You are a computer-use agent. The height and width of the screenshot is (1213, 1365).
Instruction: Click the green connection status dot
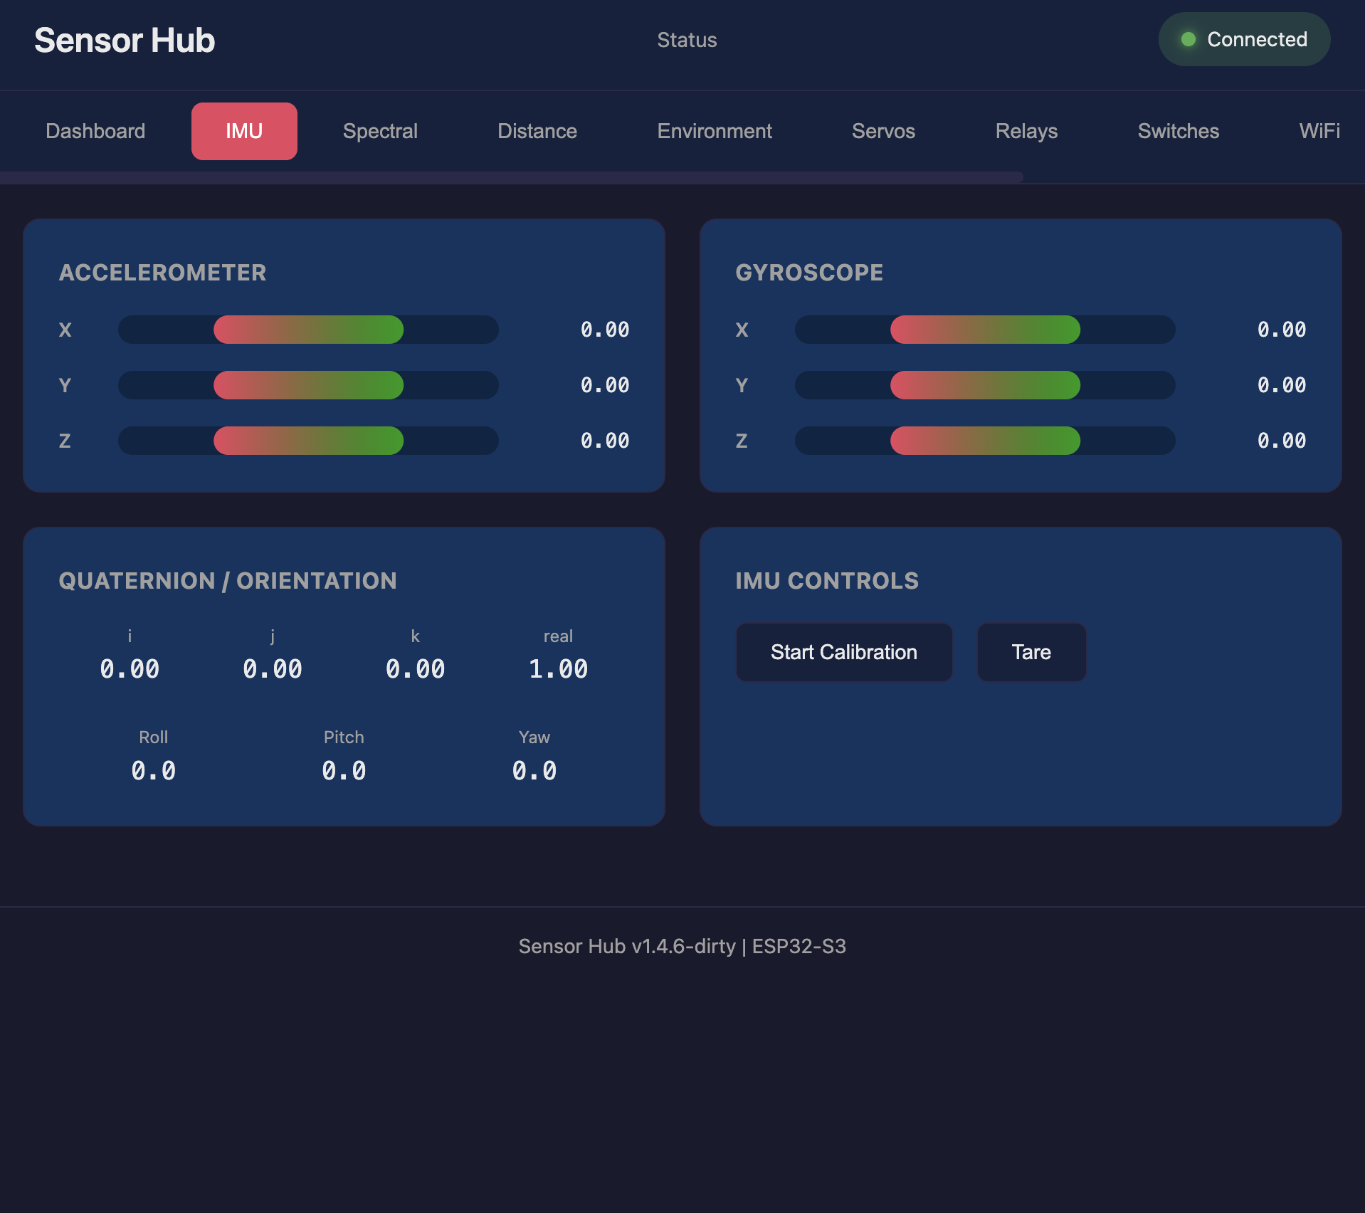[1188, 39]
